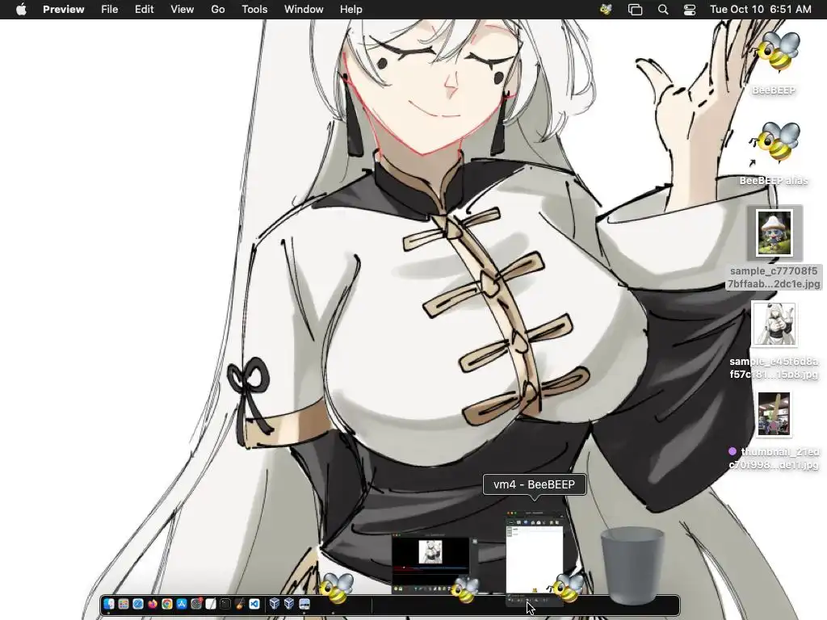Viewport: 827px width, 620px height.
Task: Open Google Chrome from the Dock
Action: tap(167, 604)
